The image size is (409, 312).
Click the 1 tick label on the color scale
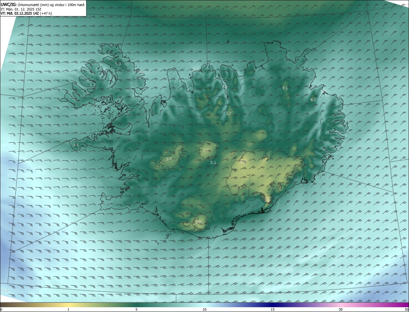68,310
